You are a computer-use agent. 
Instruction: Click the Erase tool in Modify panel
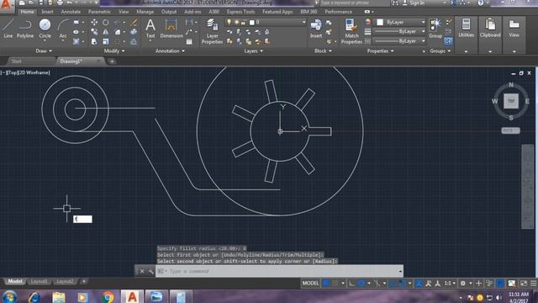(x=134, y=23)
